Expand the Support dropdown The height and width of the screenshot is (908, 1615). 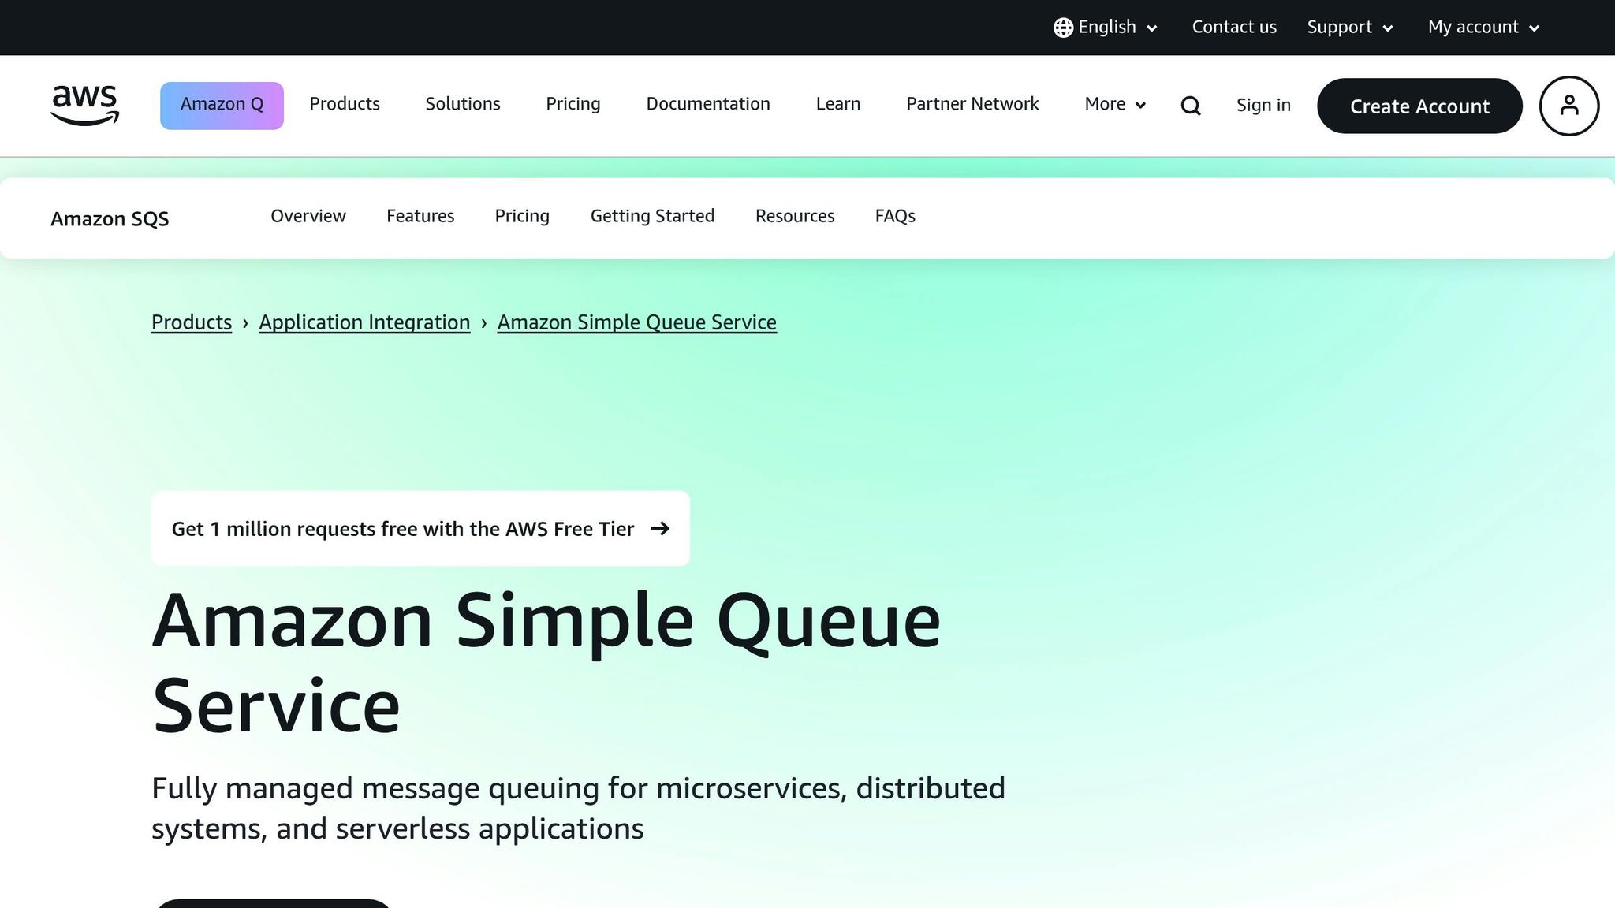click(x=1350, y=28)
